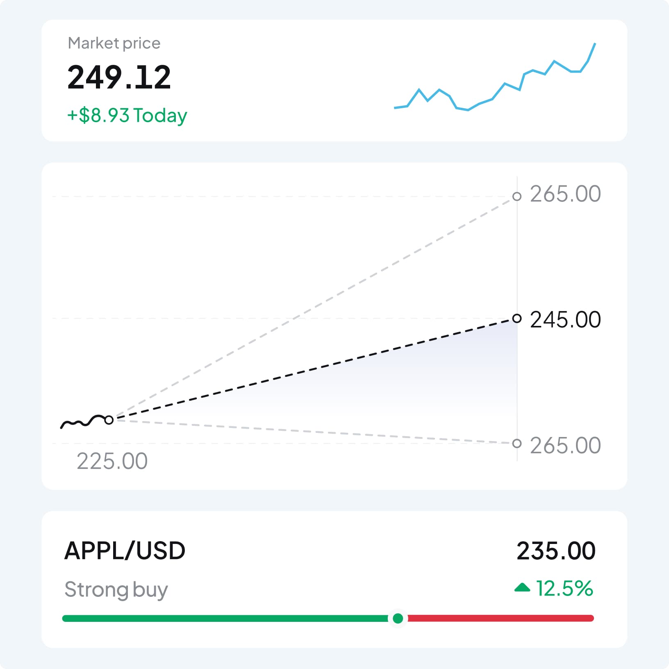
Task: Click the APPL/USD ticker title
Action: (125, 550)
